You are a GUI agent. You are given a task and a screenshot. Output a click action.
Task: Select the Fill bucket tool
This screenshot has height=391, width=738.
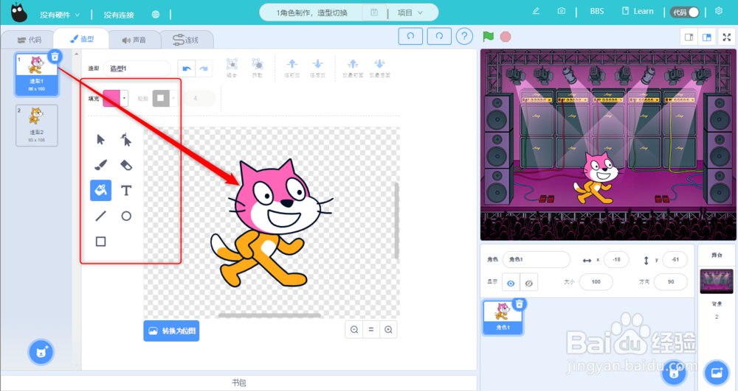[100, 190]
